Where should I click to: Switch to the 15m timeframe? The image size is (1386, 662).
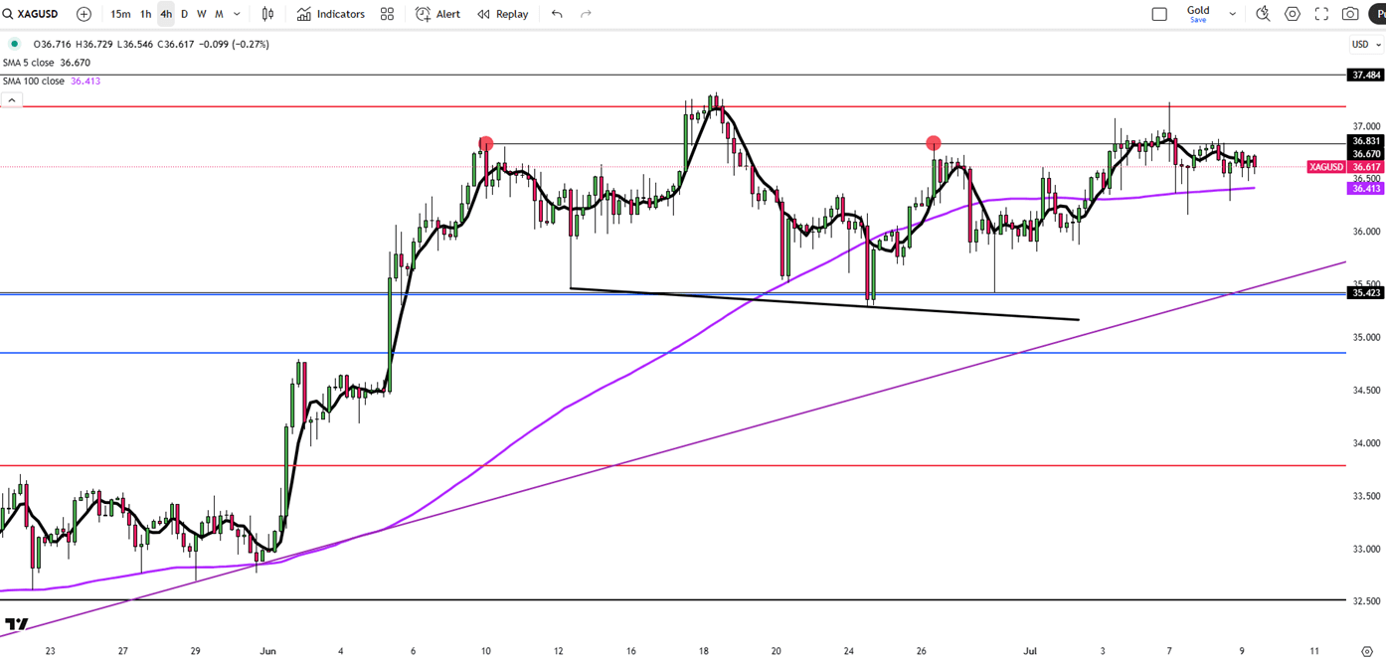(x=120, y=14)
